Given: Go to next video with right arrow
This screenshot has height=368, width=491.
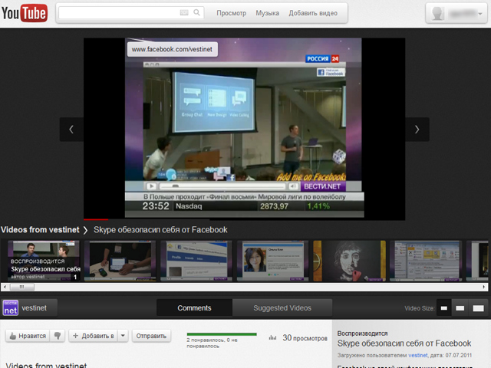Looking at the screenshot, I should pyautogui.click(x=417, y=130).
